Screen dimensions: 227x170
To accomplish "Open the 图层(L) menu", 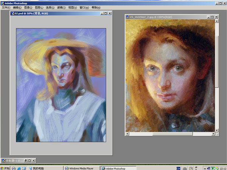I will 39,8.
